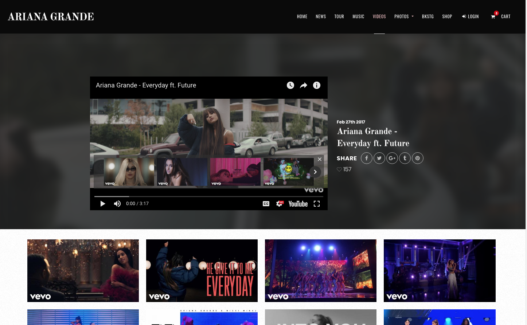
Task: Close the suggested videos overlay
Action: (320, 159)
